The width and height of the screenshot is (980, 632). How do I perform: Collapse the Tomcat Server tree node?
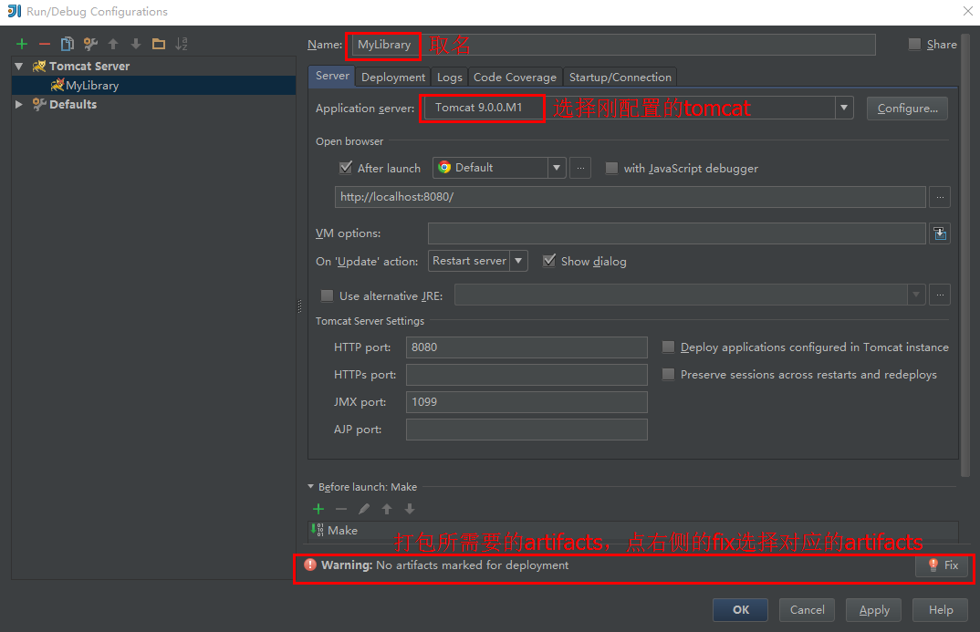click(x=19, y=67)
